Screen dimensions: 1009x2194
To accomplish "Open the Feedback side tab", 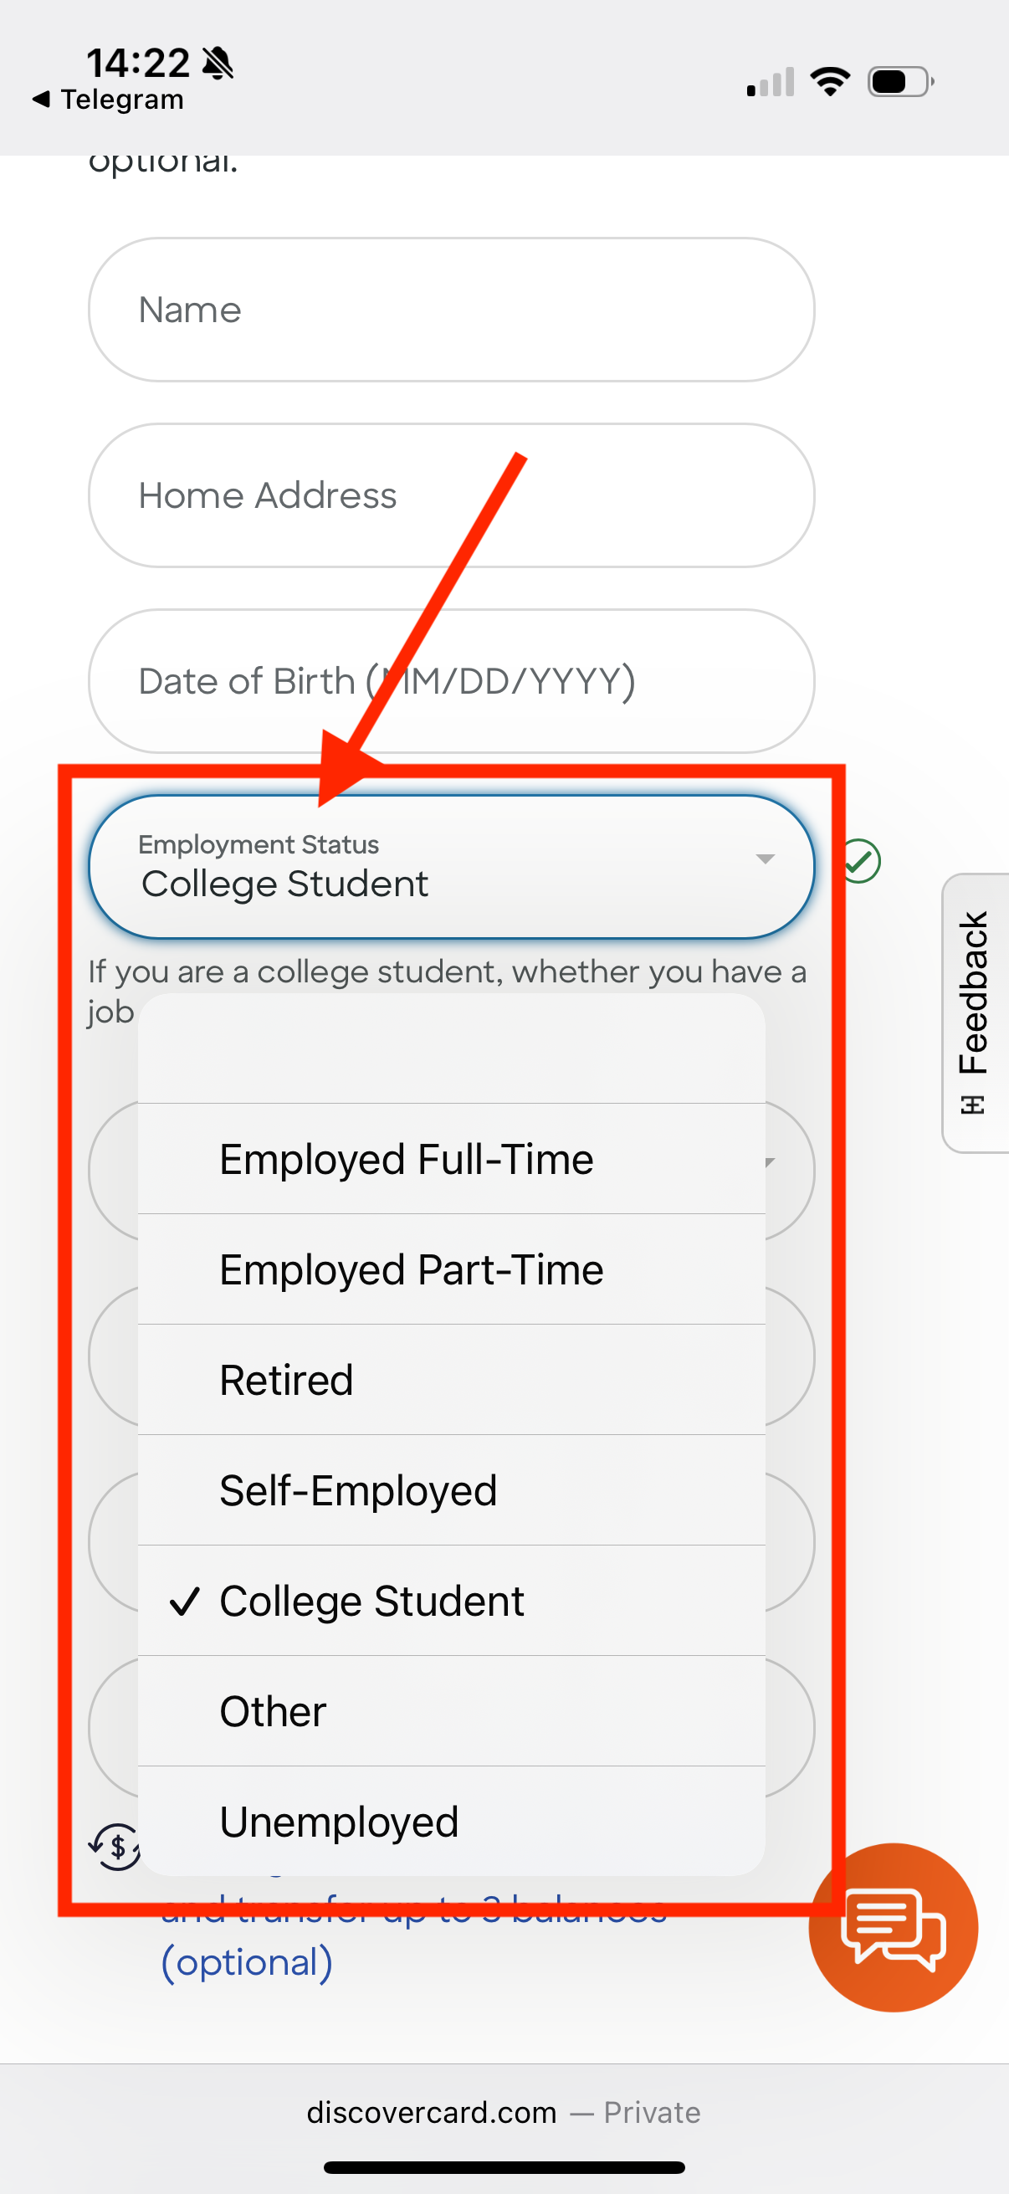I will tap(976, 1012).
